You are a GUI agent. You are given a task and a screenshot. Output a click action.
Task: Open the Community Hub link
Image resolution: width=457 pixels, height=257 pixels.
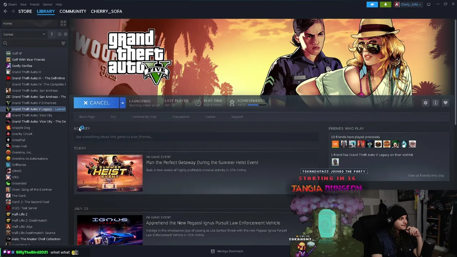click(144, 117)
